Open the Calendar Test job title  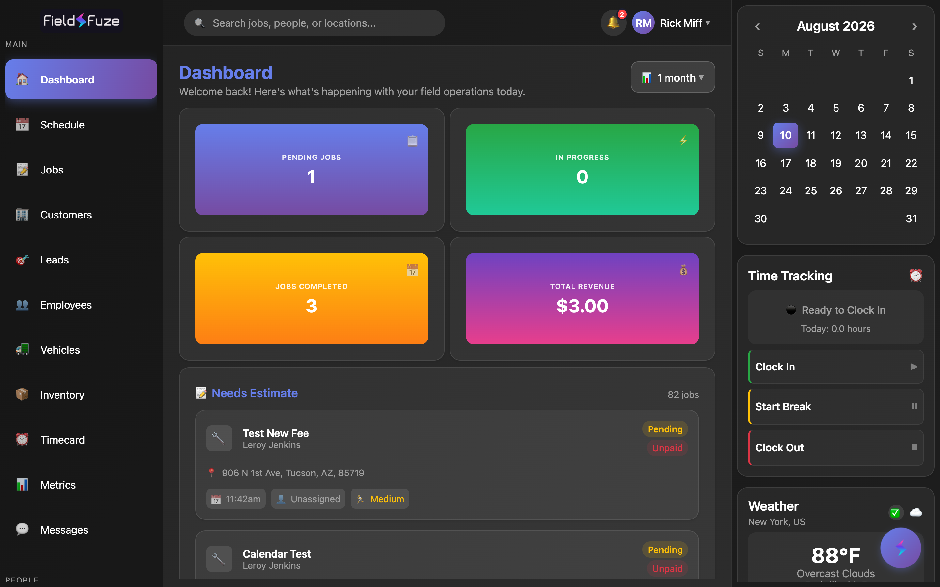click(276, 554)
